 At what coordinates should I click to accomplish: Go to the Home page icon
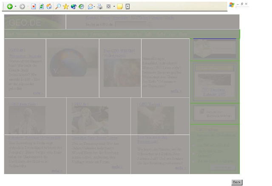point(49,7)
